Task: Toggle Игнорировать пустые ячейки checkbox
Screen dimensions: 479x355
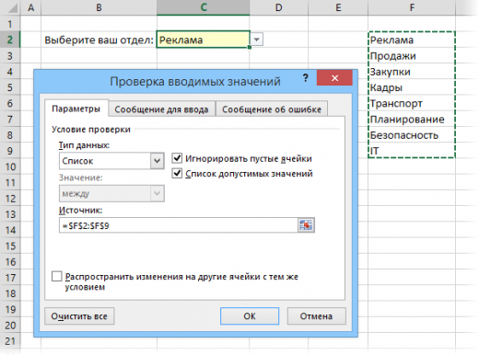Action: click(177, 158)
